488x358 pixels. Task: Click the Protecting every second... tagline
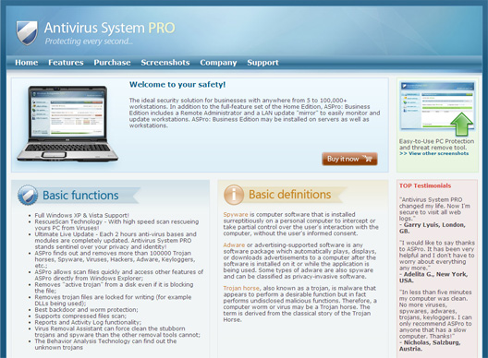[x=89, y=42]
